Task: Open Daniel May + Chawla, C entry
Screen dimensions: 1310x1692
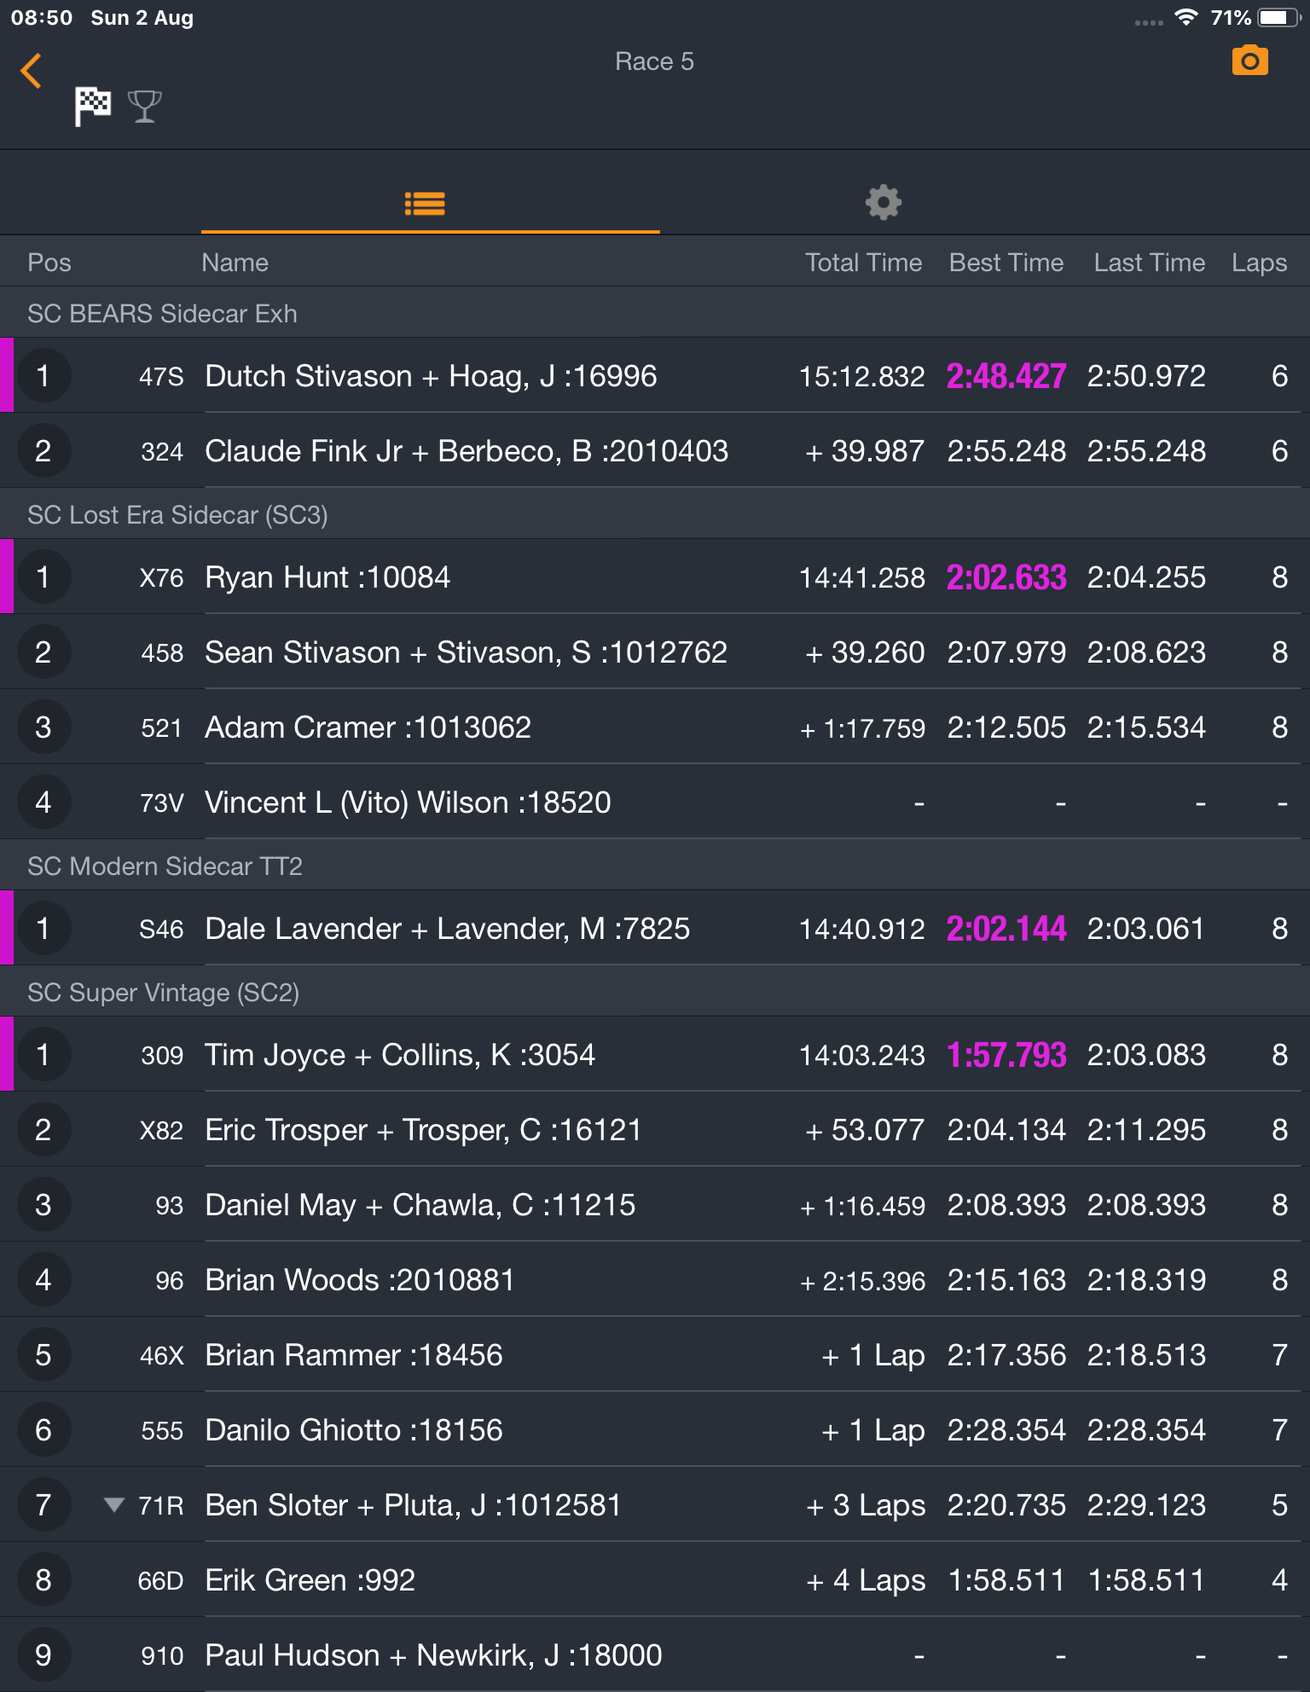Action: [x=655, y=1204]
